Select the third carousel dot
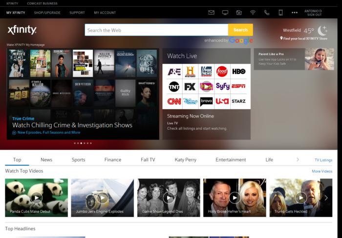 81,143
